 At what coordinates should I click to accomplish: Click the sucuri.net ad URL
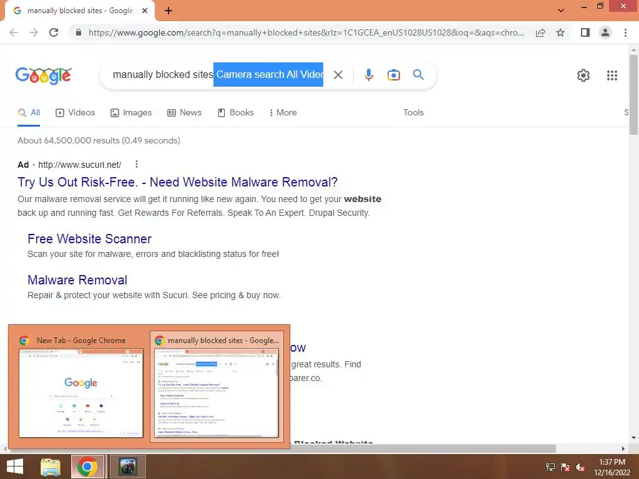pos(79,165)
